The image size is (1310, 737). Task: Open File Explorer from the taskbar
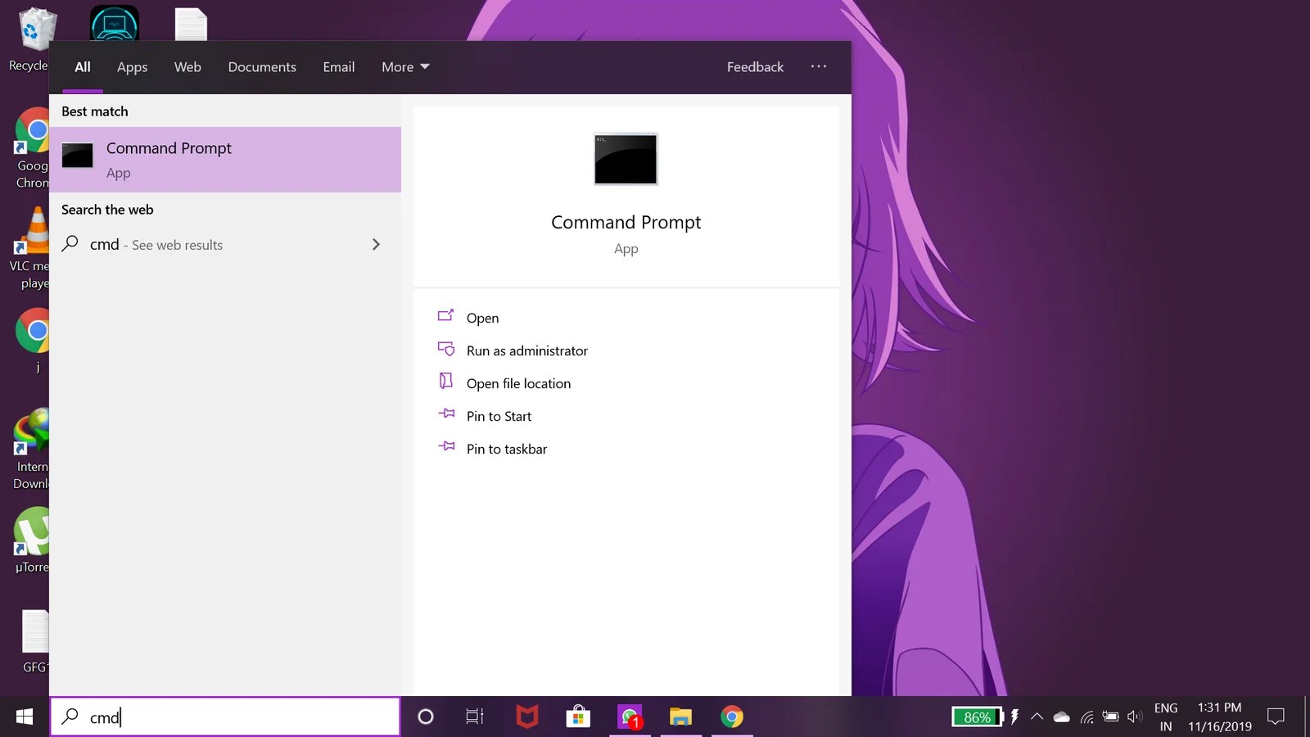click(680, 717)
